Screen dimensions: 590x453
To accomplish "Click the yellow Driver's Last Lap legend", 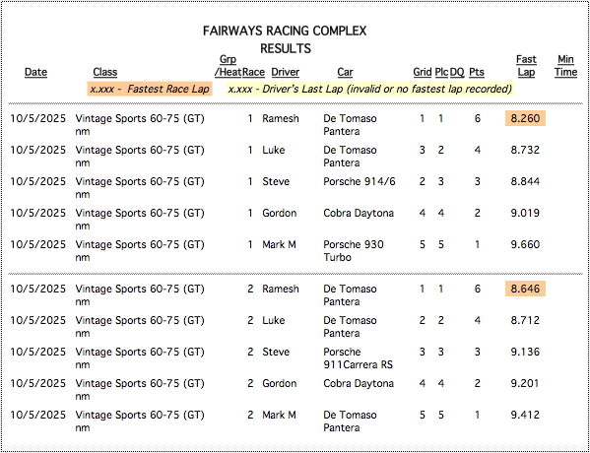I will tap(370, 90).
